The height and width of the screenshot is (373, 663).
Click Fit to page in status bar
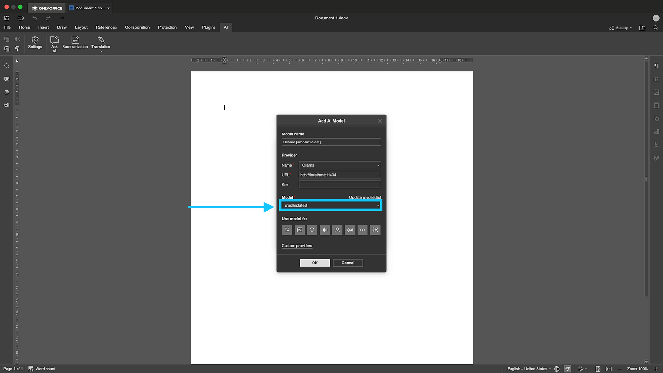tap(598, 369)
